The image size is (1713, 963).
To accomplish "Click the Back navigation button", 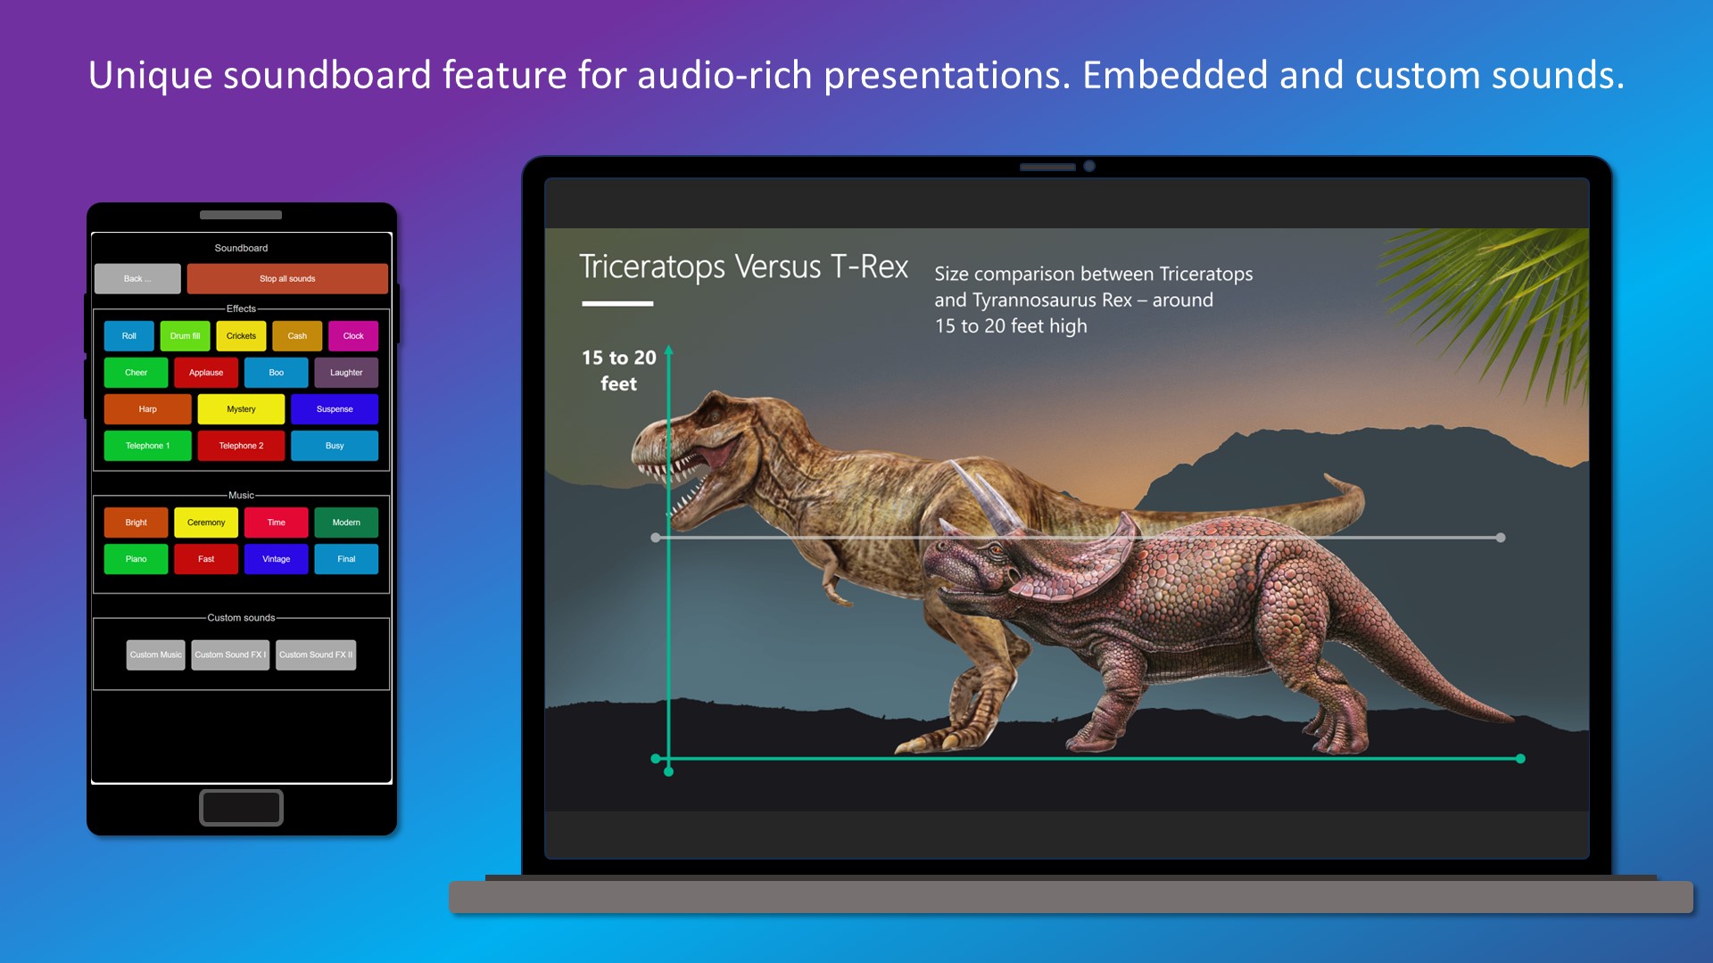I will [137, 277].
